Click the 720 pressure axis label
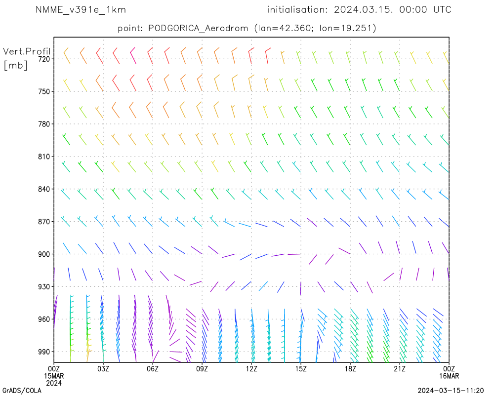494x395 pixels. 44,59
